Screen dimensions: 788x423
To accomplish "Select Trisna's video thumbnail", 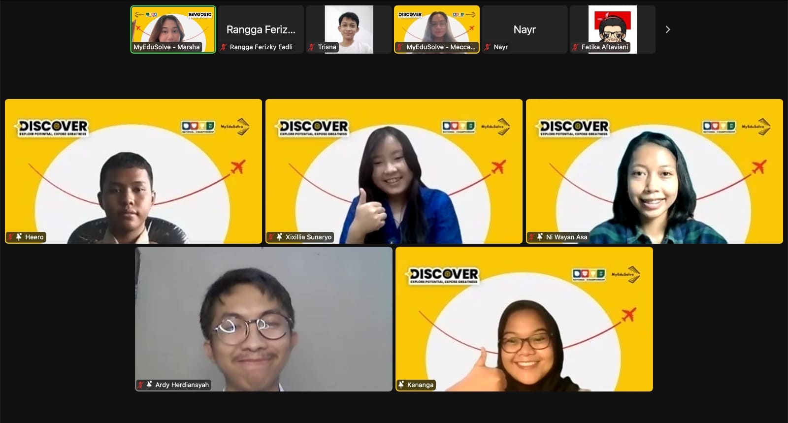I will (349, 25).
